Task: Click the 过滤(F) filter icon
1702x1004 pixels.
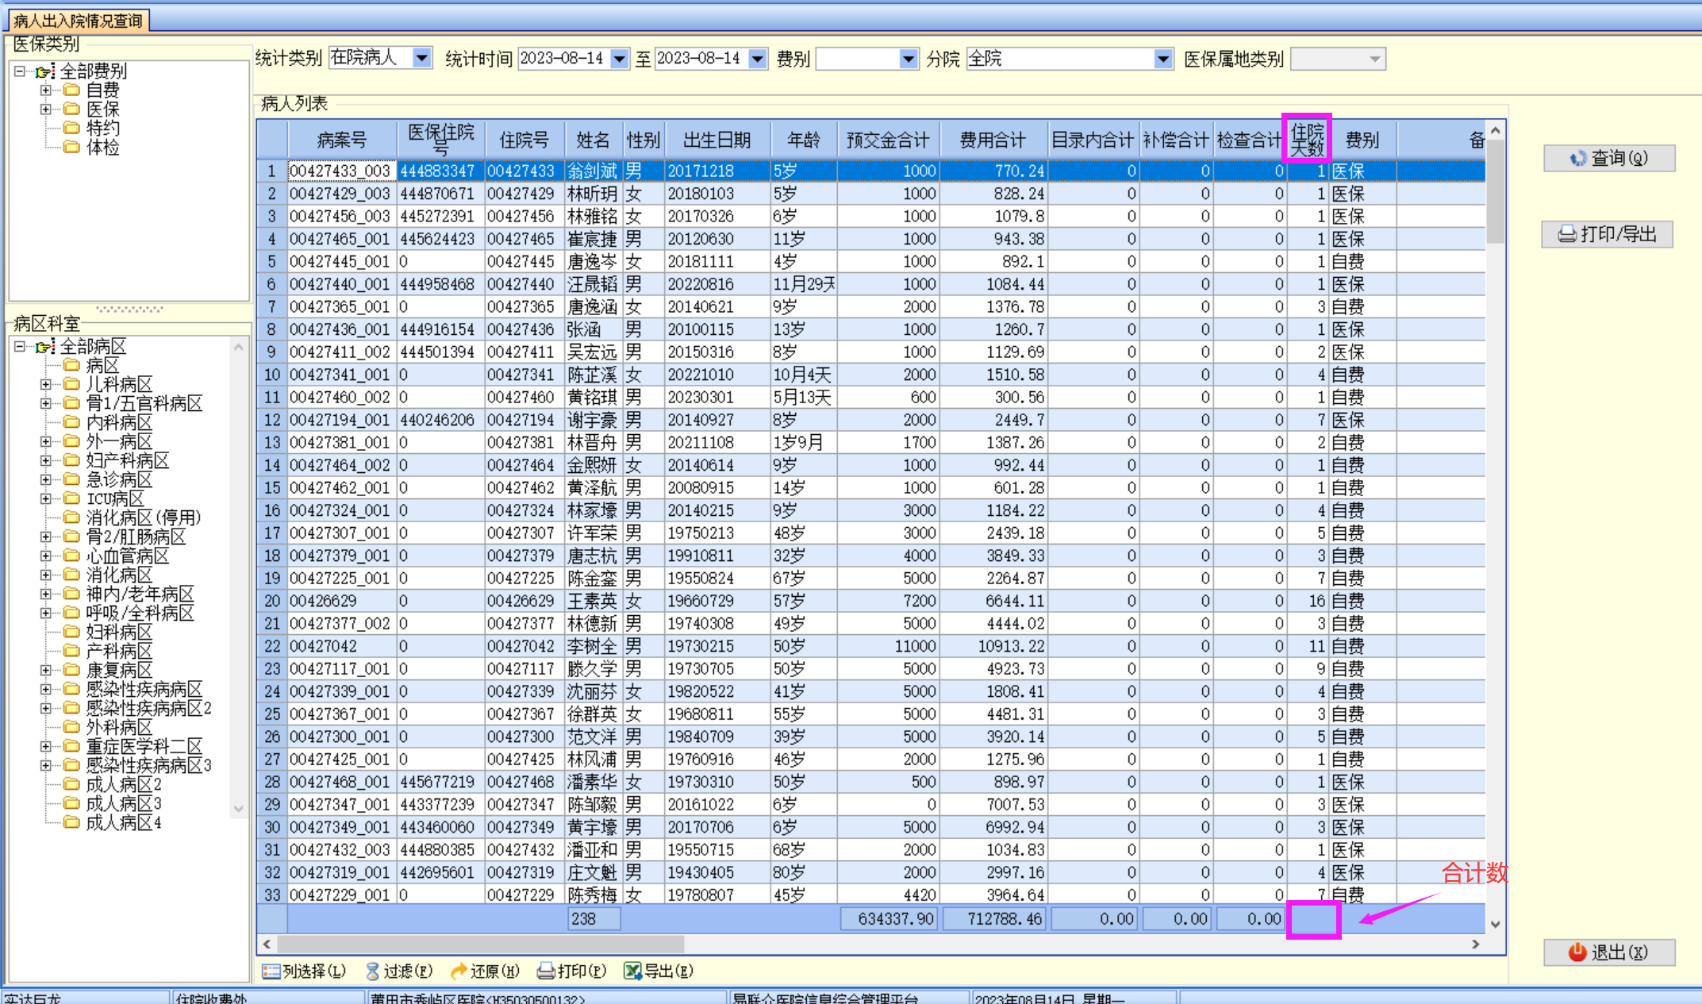Action: coord(373,971)
